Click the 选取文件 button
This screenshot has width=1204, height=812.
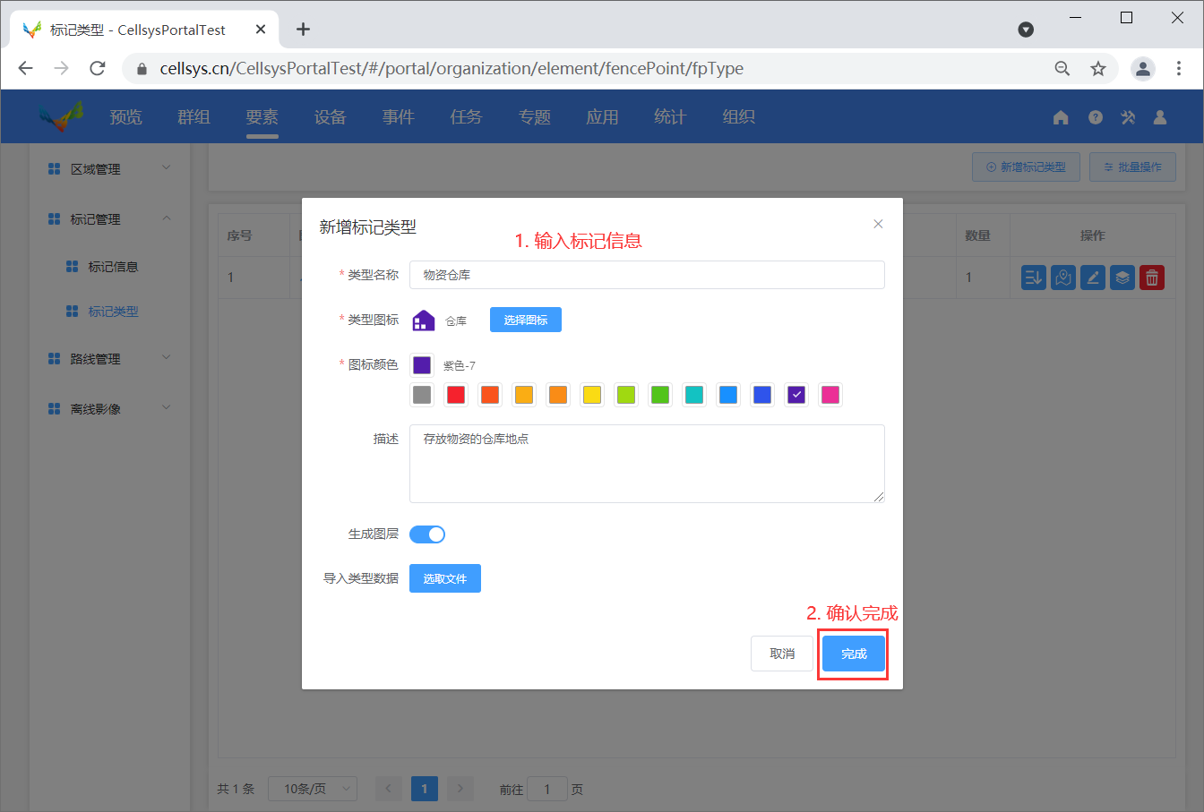(x=445, y=578)
